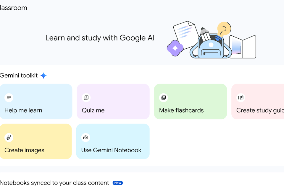Click the text-lines icon above Help me learn
Image resolution: width=284 pixels, height=186 pixels.
[x=9, y=98]
